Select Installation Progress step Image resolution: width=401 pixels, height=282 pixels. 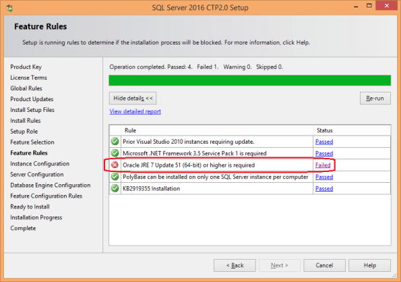[36, 217]
